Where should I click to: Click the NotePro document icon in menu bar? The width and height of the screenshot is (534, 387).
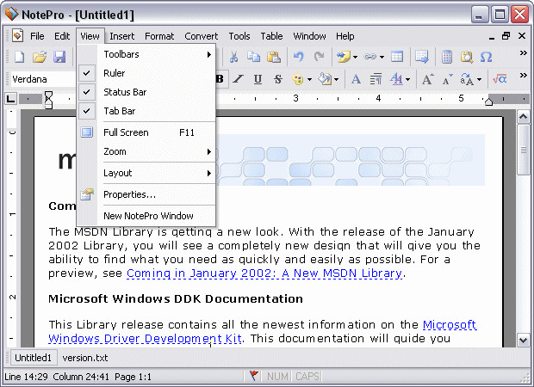point(17,36)
